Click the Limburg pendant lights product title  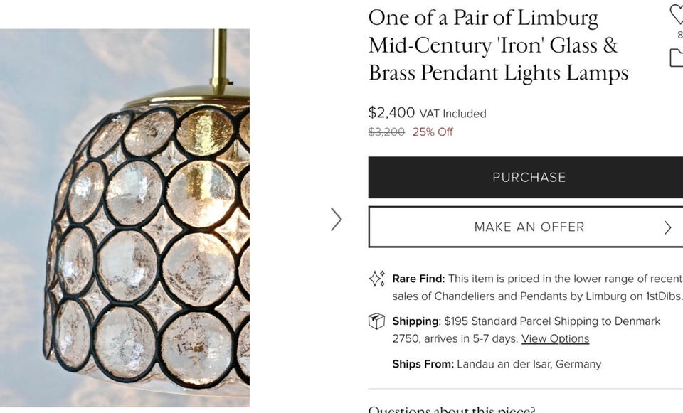coord(498,45)
